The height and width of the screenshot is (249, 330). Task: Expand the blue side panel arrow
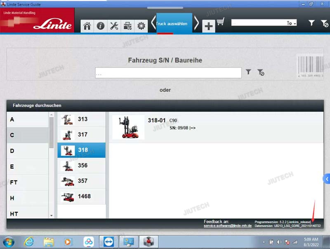[x=326, y=179]
